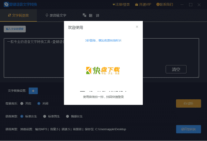The image size is (207, 141).
Task: Select 背景音乐 开启 radio button
Action: click(22, 103)
